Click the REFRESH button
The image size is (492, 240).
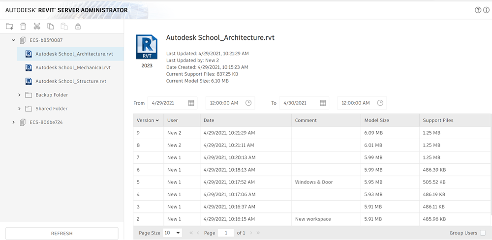coord(62,234)
